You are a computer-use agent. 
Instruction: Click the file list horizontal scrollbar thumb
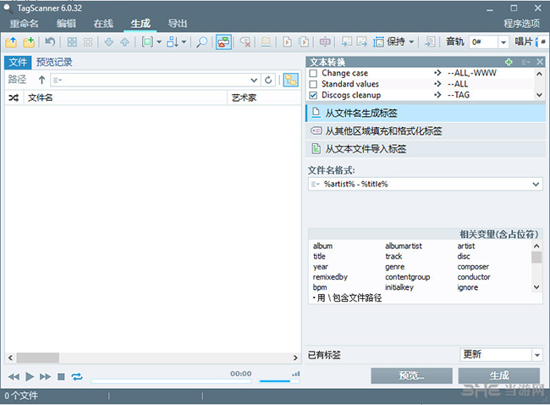(38, 358)
